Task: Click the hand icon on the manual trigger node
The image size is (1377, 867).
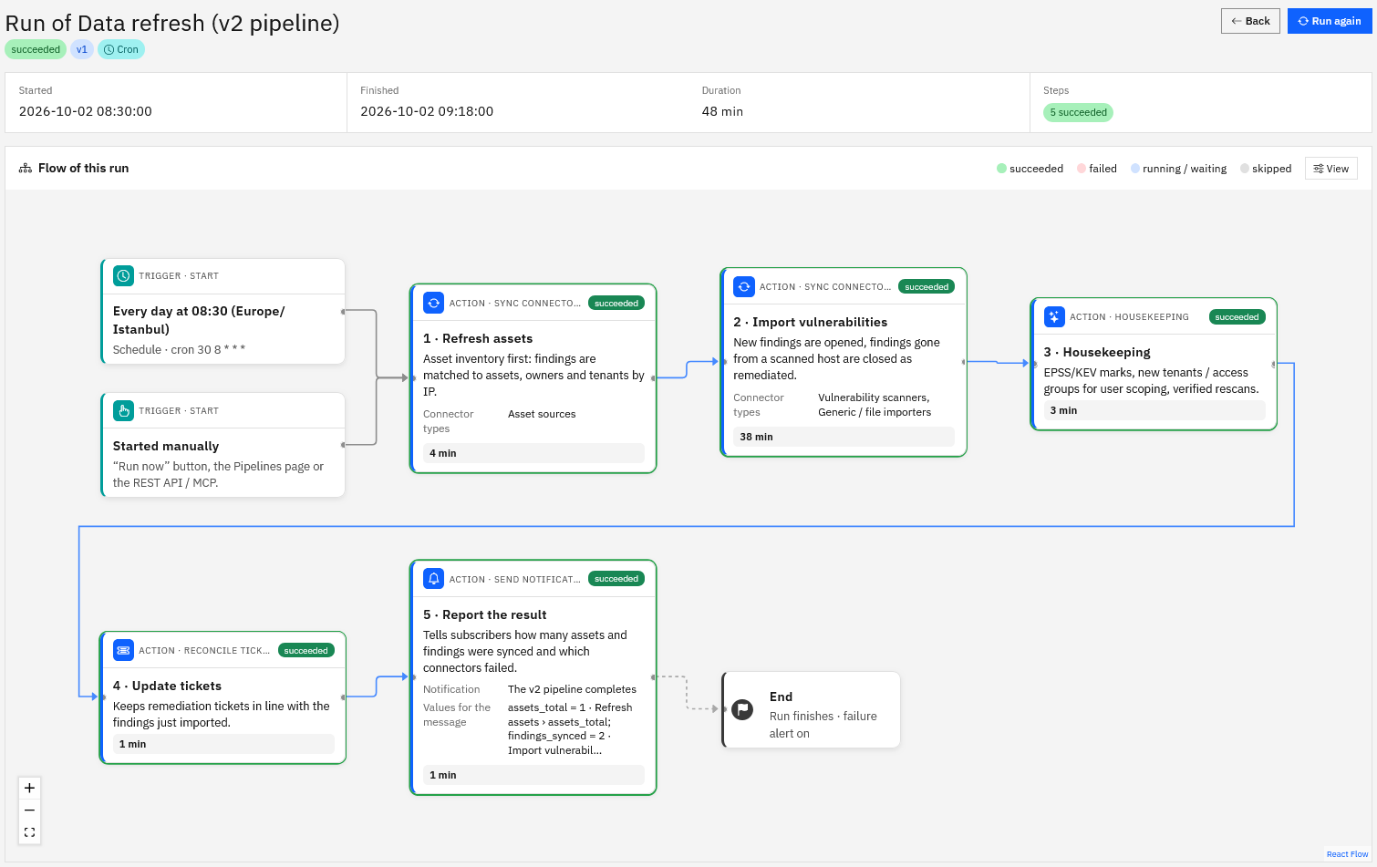Action: pos(123,410)
